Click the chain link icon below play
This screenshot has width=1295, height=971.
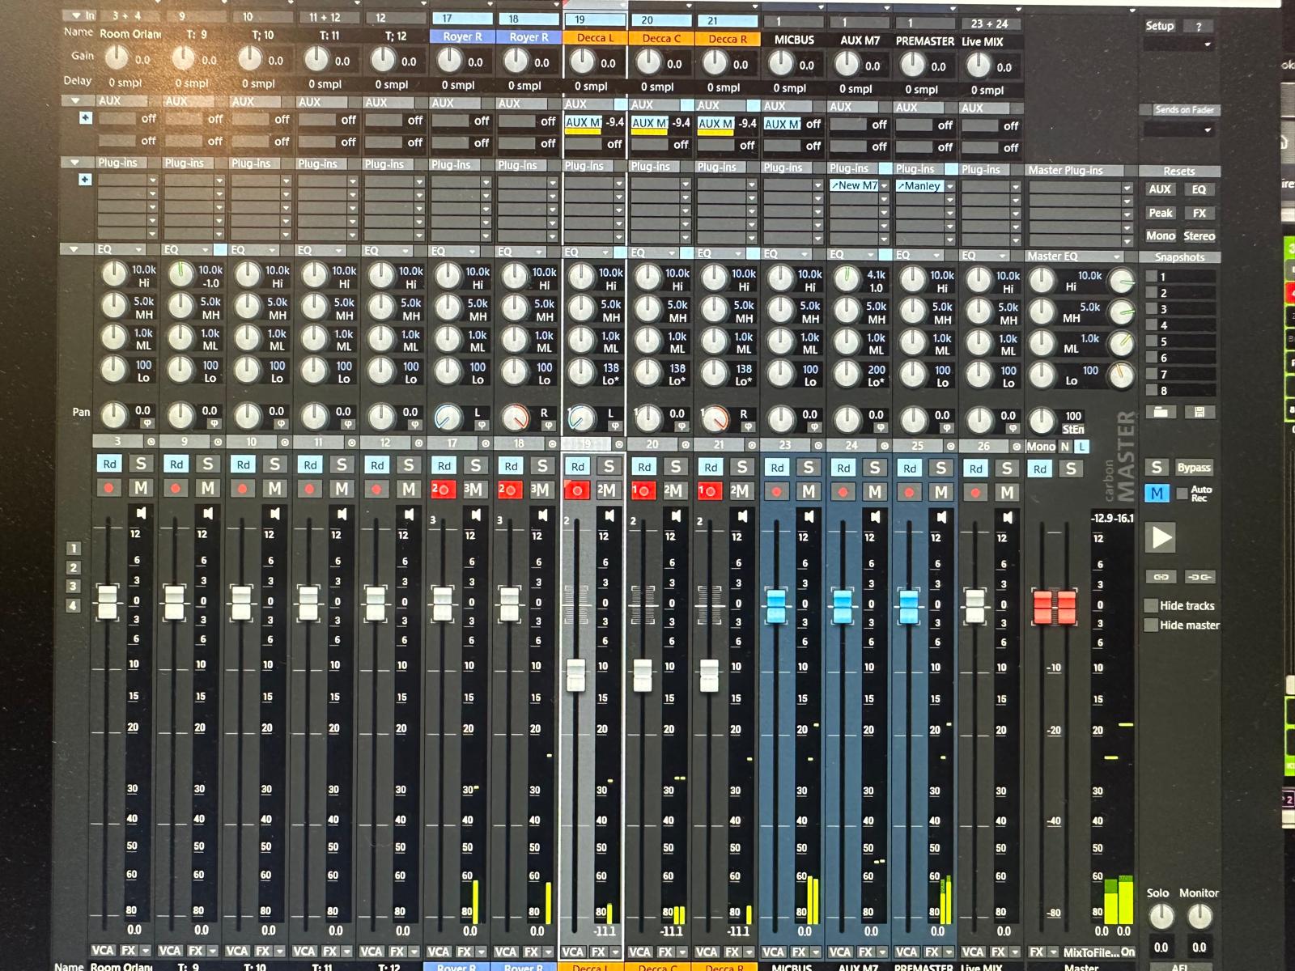point(1161,577)
